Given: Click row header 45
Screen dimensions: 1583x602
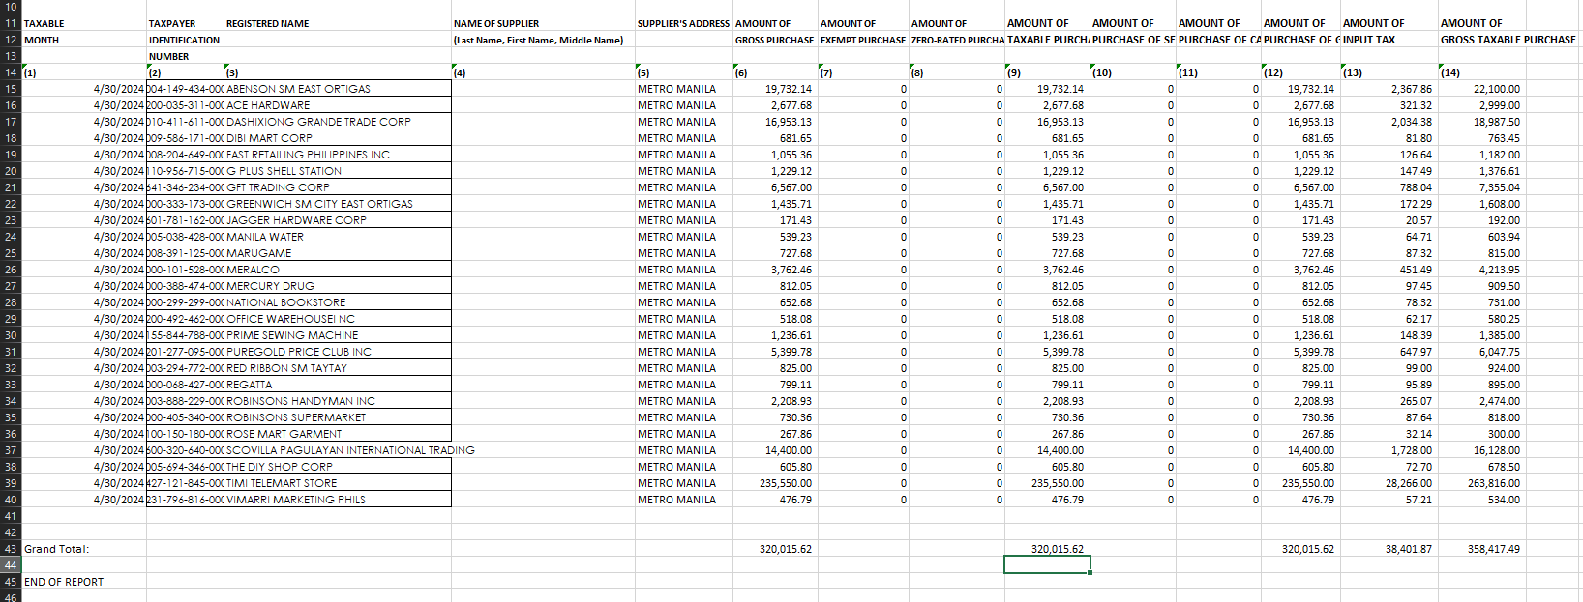Looking at the screenshot, I should click(11, 582).
